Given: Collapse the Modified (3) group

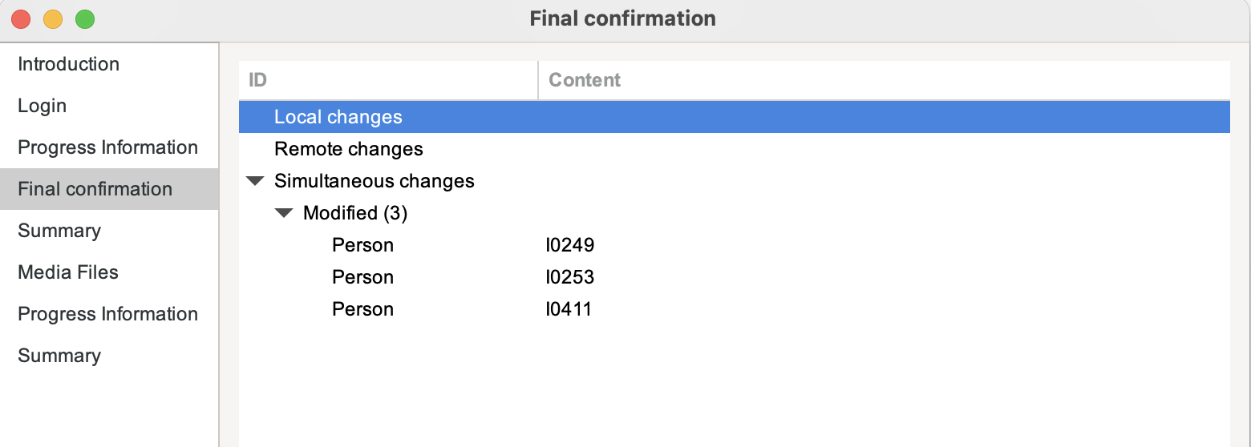Looking at the screenshot, I should click(x=284, y=214).
